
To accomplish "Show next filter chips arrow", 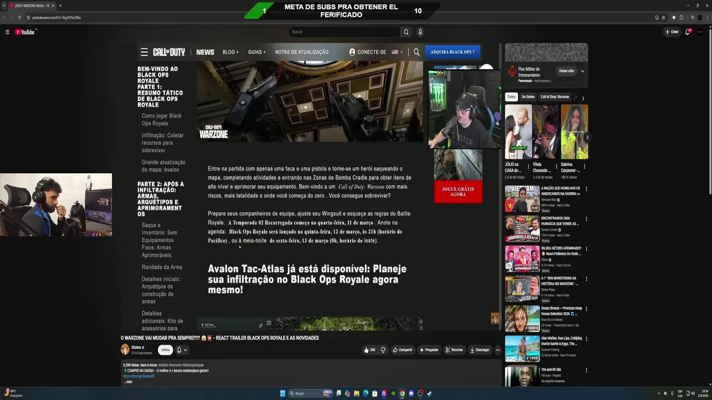I will (x=583, y=98).
